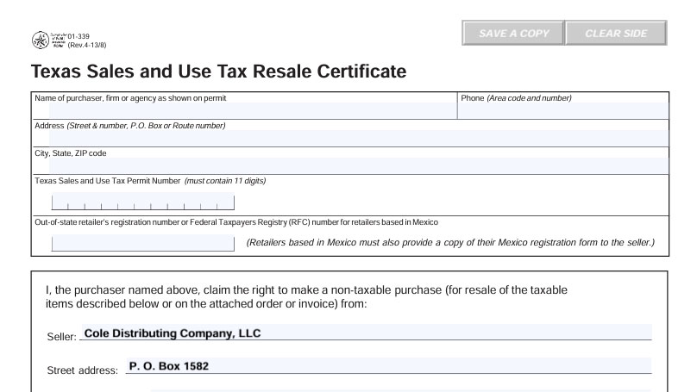
Task: Click Street address field showing P. O. Box 1582
Action: (389, 366)
